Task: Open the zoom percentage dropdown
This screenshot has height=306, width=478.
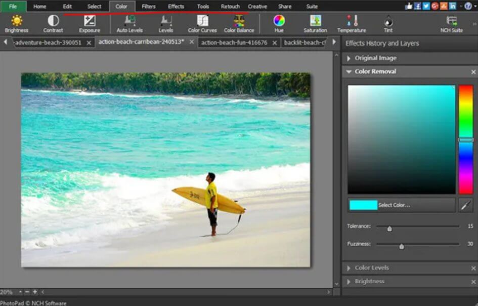Action: 20,292
